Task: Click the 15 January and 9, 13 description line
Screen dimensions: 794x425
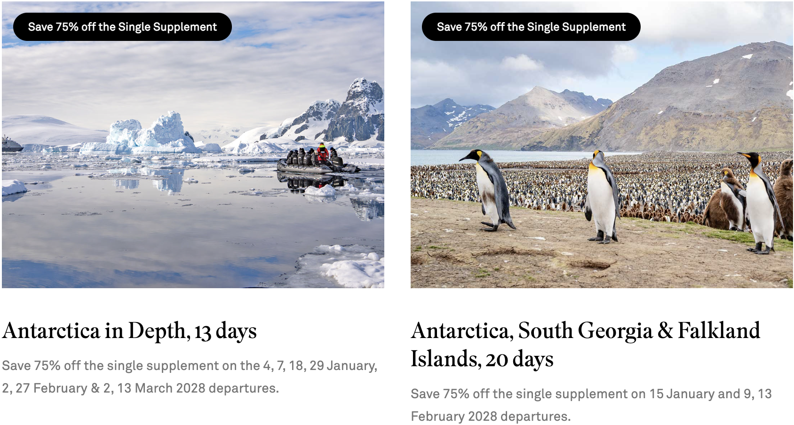Action: tap(591, 394)
